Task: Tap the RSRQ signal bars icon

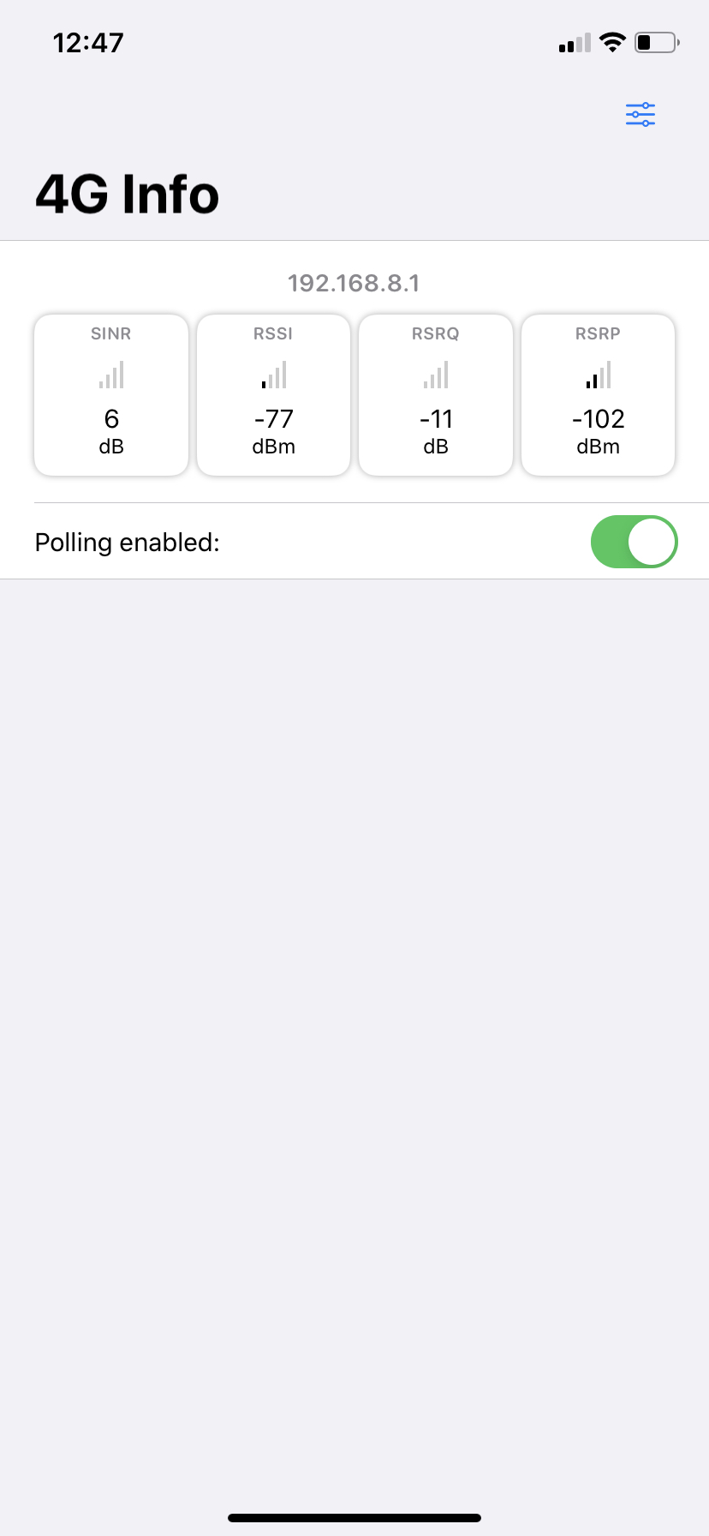Action: click(x=436, y=375)
